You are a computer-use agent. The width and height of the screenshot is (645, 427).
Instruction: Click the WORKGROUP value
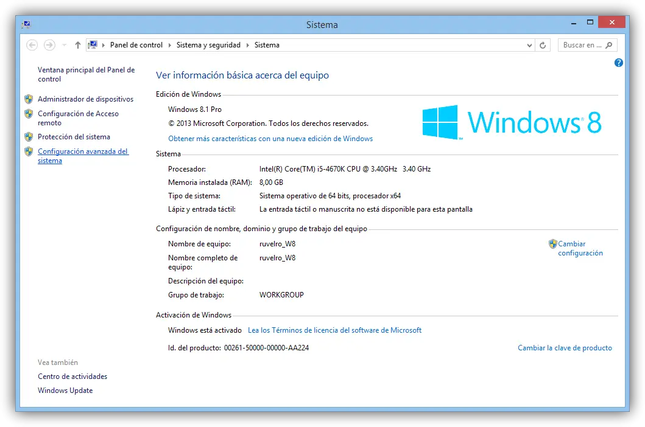click(281, 294)
